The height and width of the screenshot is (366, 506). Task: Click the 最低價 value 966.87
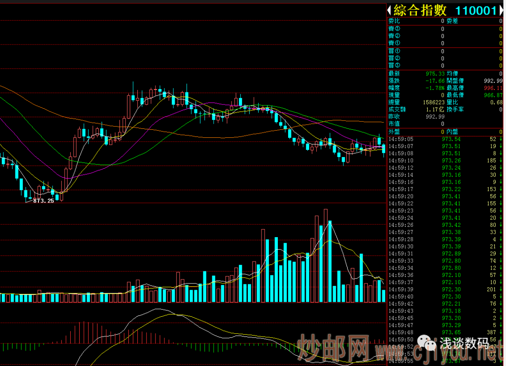493,95
